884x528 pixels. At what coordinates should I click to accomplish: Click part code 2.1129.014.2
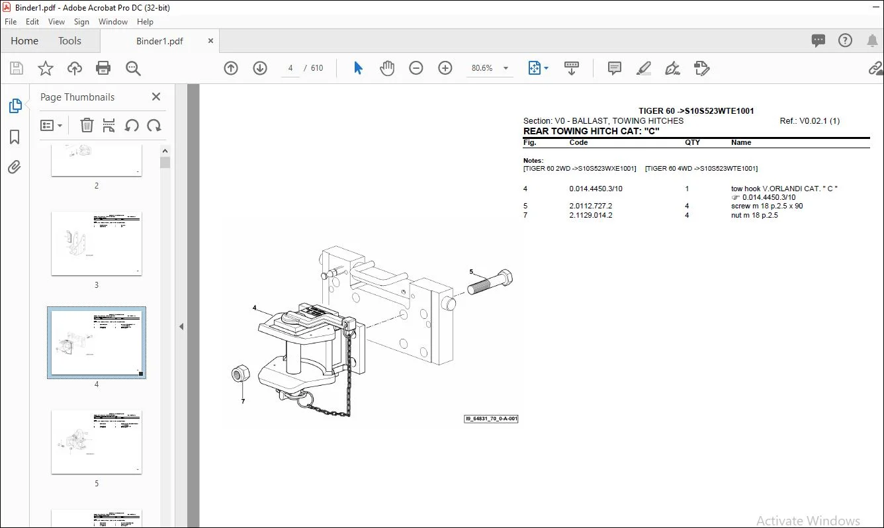click(x=591, y=216)
